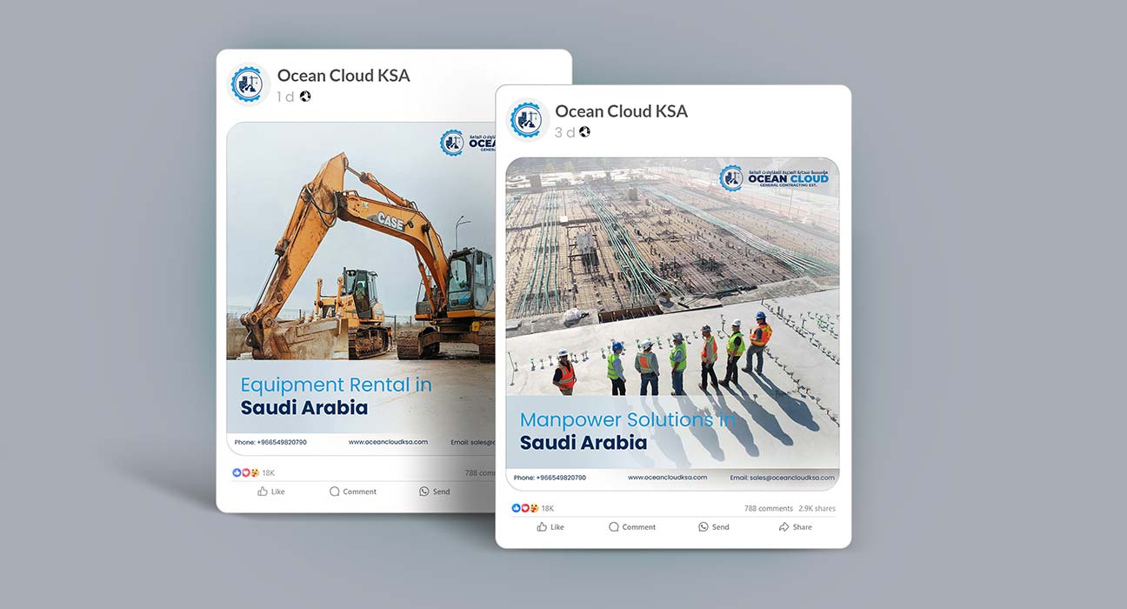The height and width of the screenshot is (609, 1127).
Task: View the 2.9K shares list
Action: (817, 508)
